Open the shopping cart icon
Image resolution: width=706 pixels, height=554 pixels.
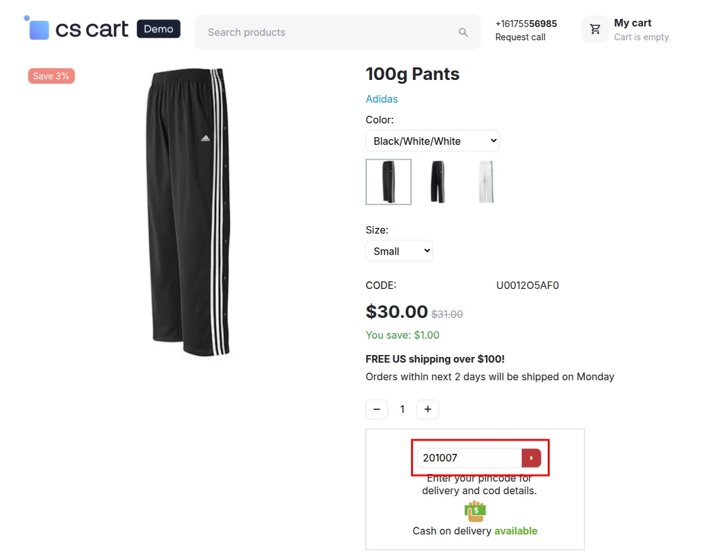point(594,29)
